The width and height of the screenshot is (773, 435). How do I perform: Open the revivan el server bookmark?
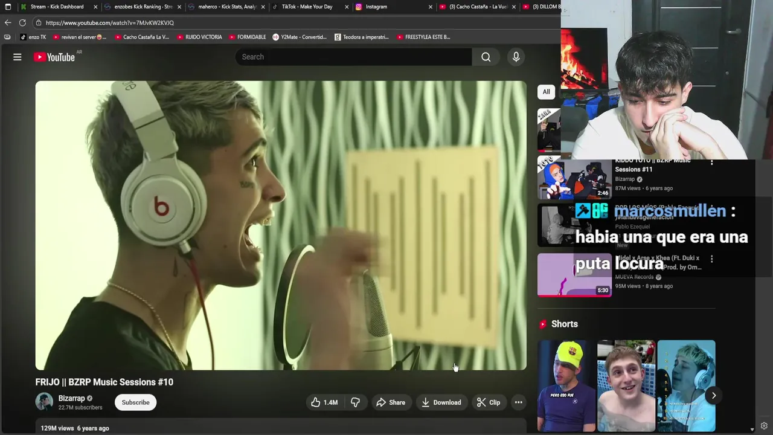[x=79, y=37]
